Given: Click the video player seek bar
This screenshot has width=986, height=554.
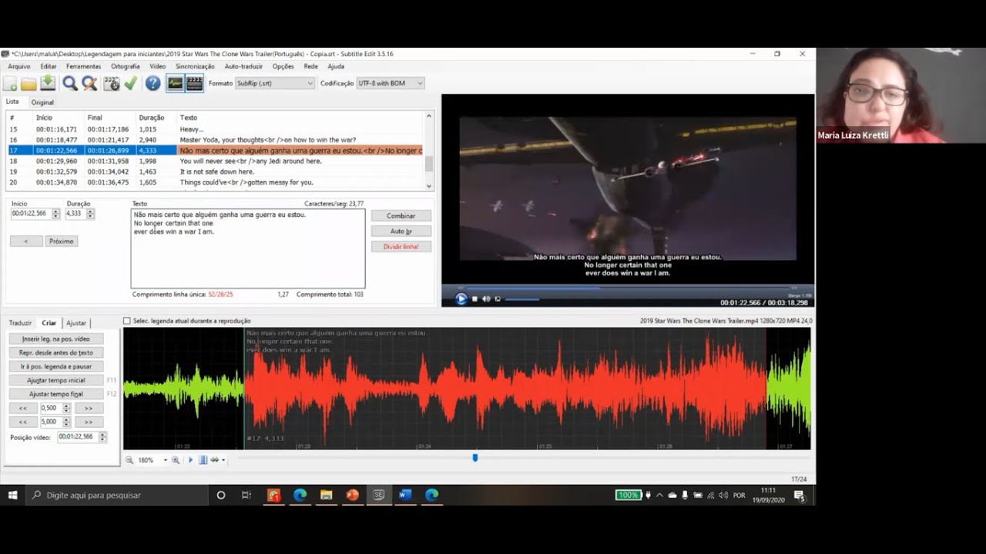Looking at the screenshot, I should point(628,288).
